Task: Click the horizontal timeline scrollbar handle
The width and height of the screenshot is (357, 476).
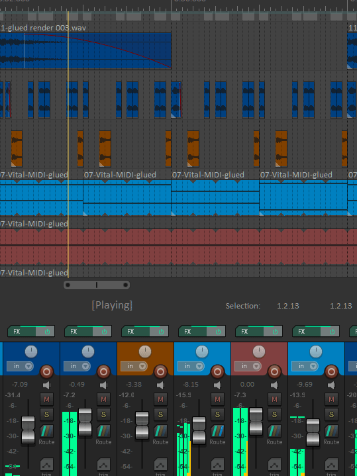Action: point(97,285)
